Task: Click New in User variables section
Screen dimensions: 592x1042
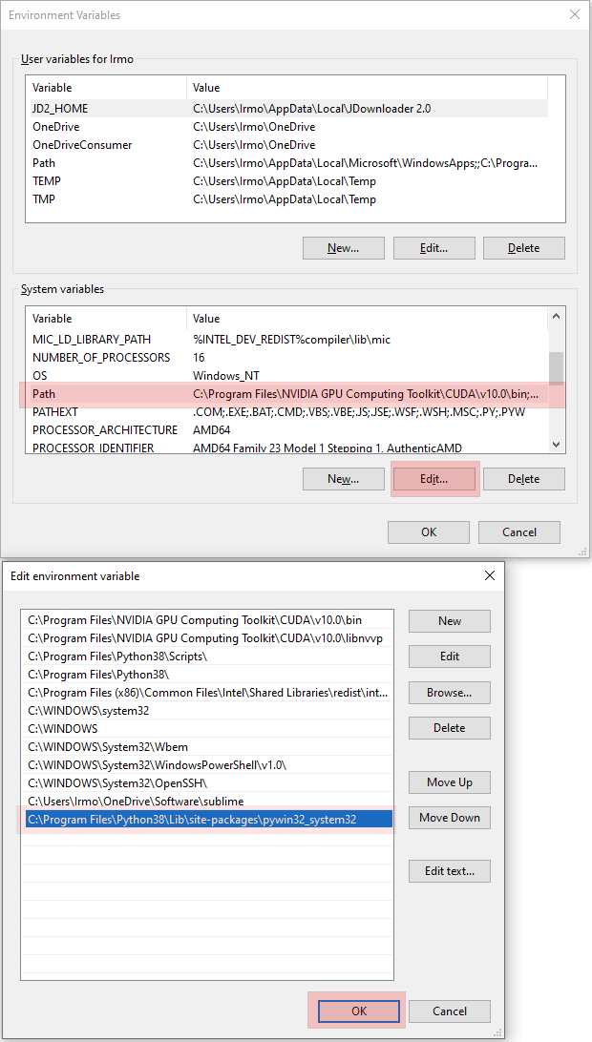Action: pyautogui.click(x=343, y=248)
